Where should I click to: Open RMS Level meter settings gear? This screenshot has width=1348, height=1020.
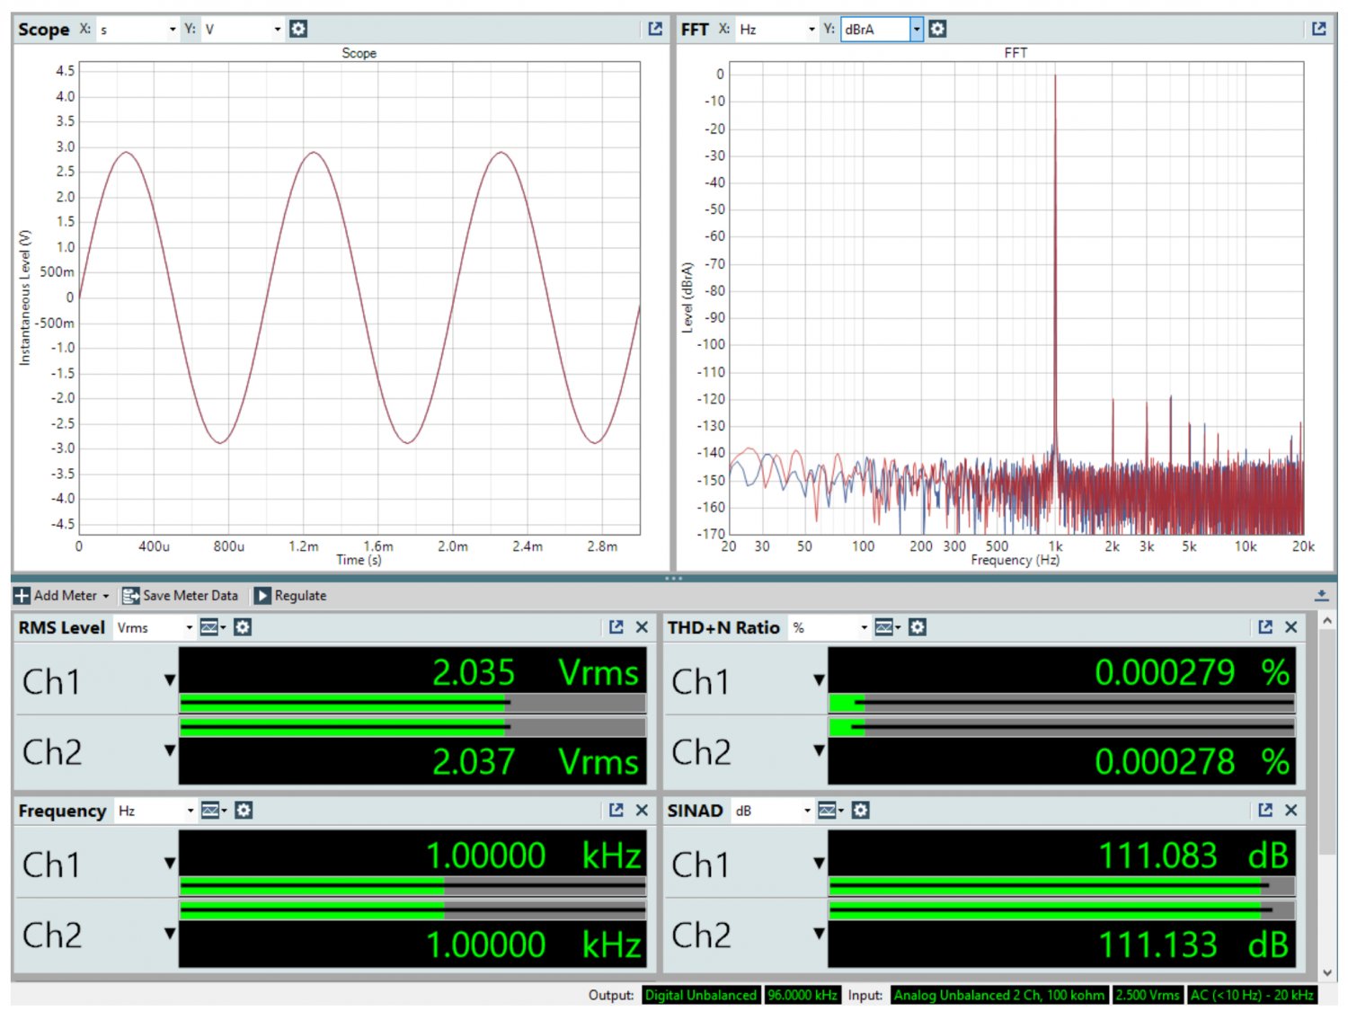tap(243, 627)
